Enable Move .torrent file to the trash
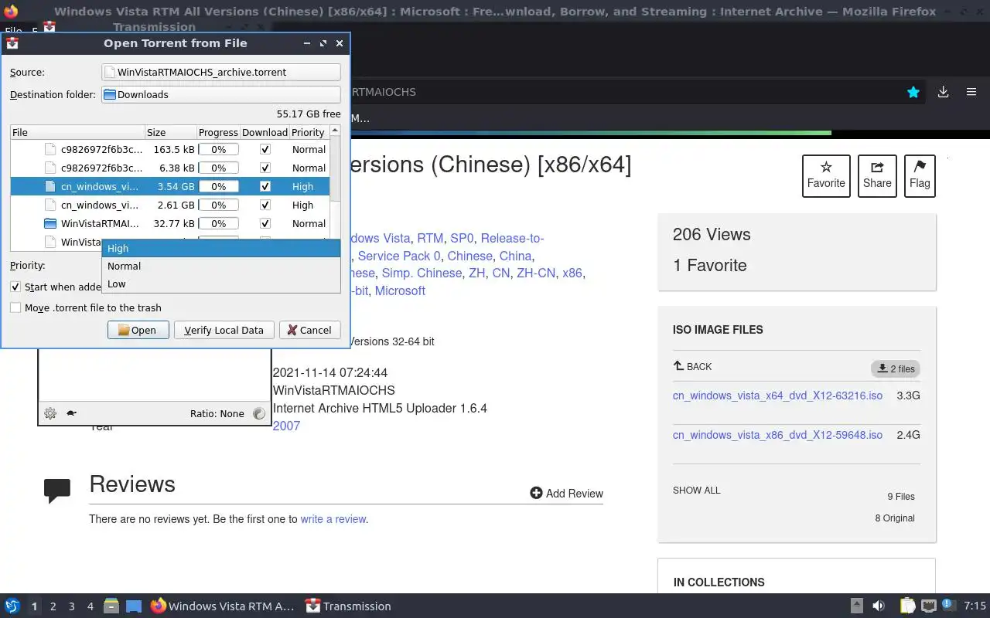Viewport: 990px width, 618px height. pos(15,307)
